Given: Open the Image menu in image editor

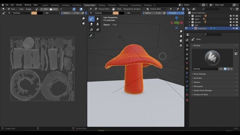Looking at the screenshot, I should pyautogui.click(x=28, y=9).
